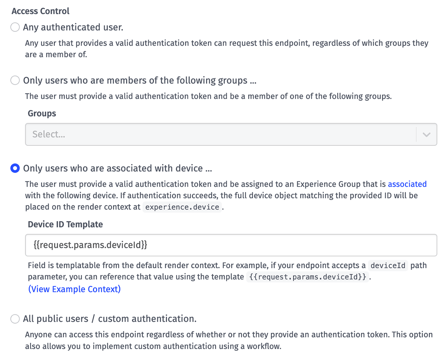The height and width of the screenshot is (361, 447).
Task: Click the description paragraph under "All public users"
Action: (229, 341)
